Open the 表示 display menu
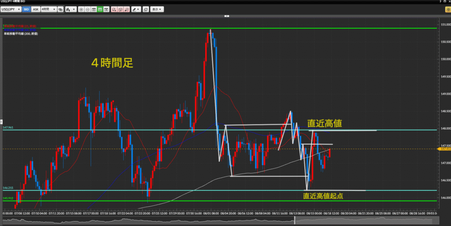This screenshot has width=451, height=226. (157, 10)
